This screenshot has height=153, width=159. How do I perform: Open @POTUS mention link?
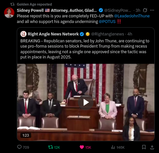pos(107,22)
